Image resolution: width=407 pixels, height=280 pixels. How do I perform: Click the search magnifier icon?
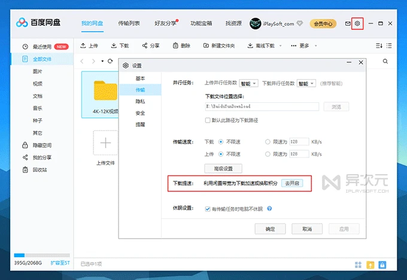tap(385, 61)
